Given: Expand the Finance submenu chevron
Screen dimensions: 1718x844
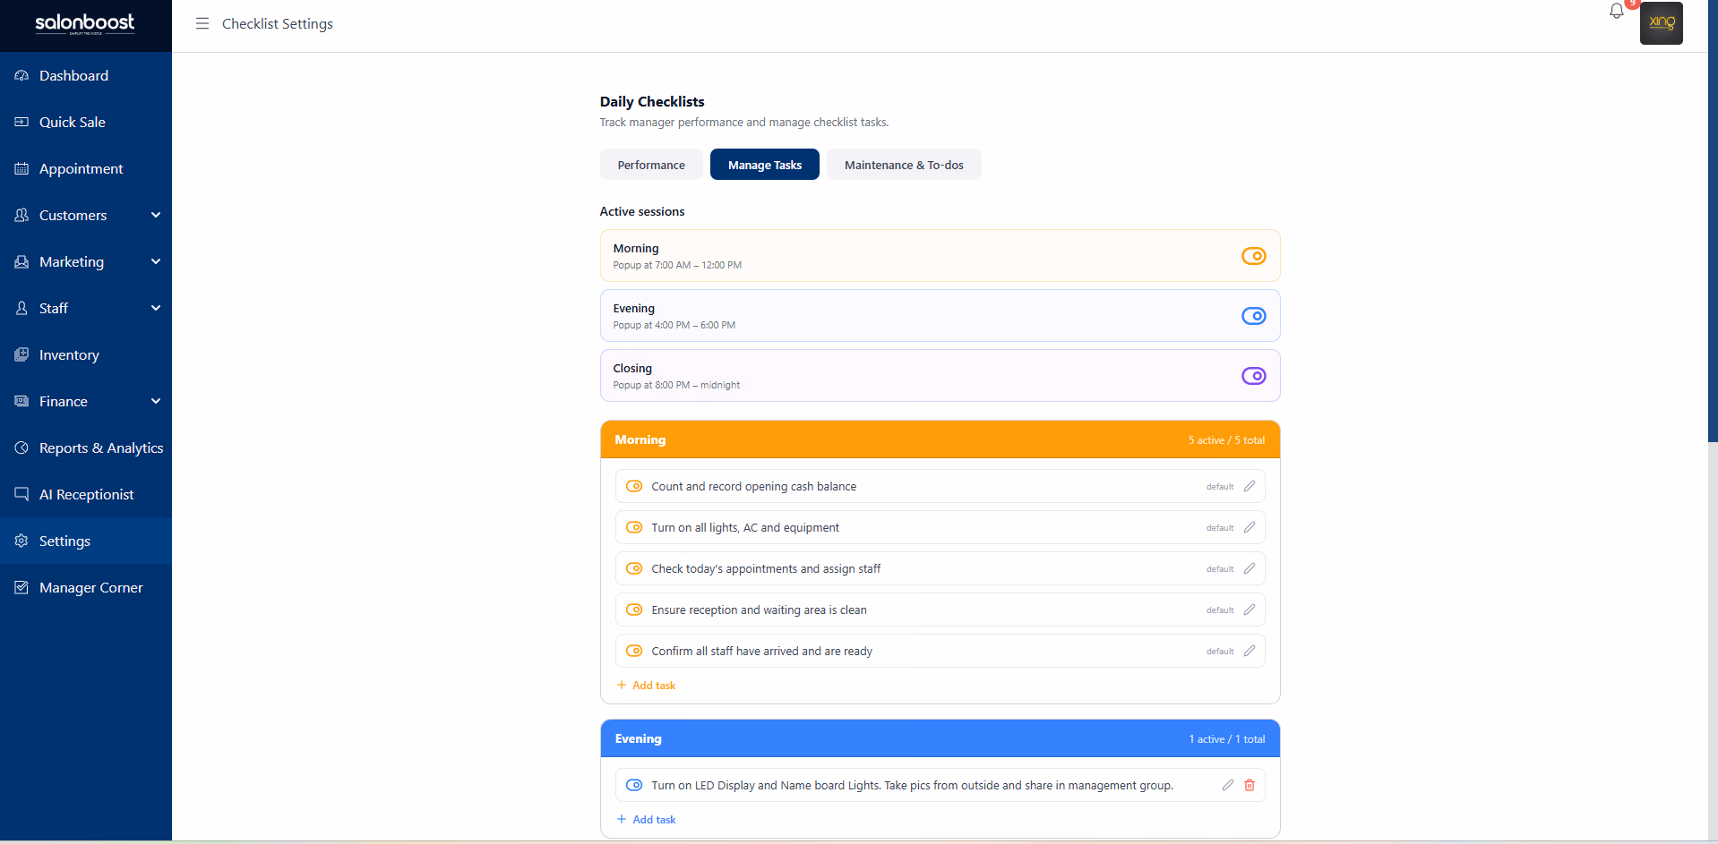Looking at the screenshot, I should (156, 401).
